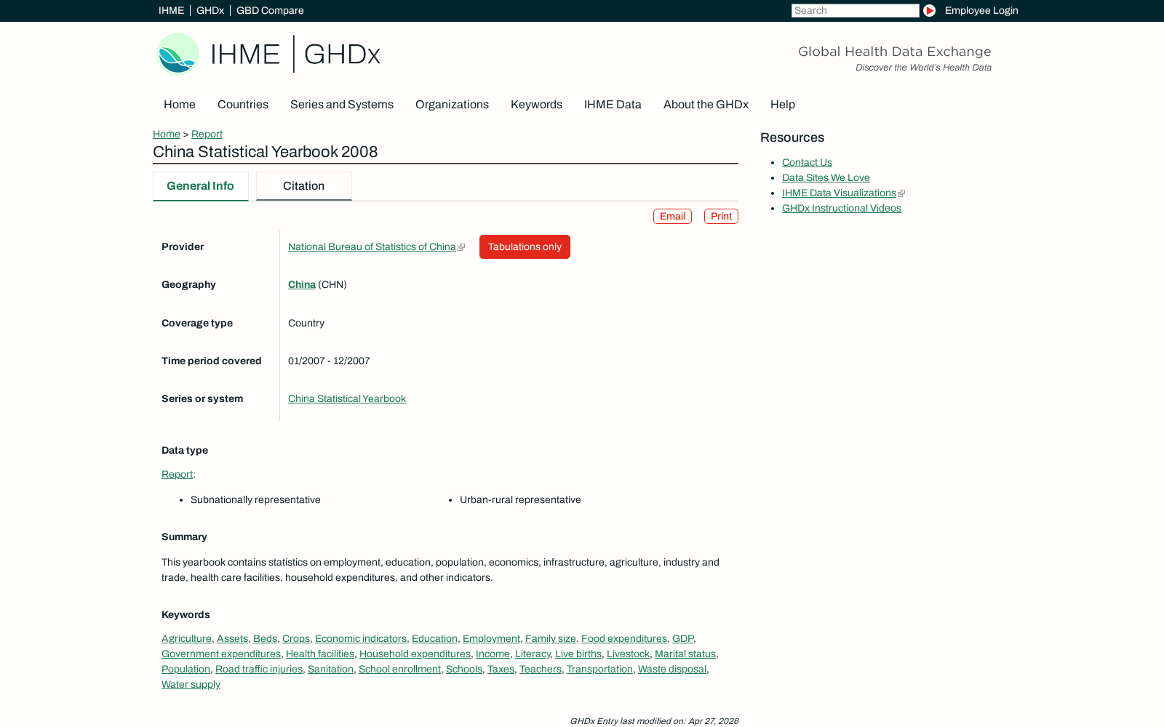1164x727 pixels.
Task: Open GHDx link in top bar
Action: pyautogui.click(x=210, y=10)
